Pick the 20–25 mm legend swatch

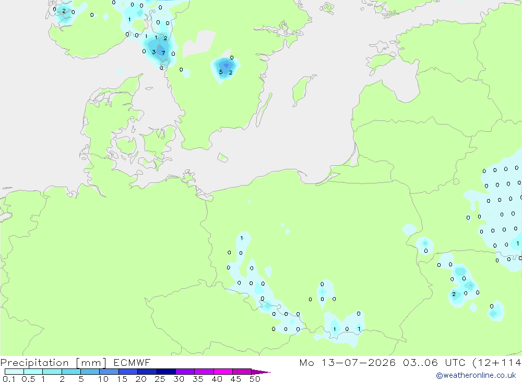click(147, 372)
